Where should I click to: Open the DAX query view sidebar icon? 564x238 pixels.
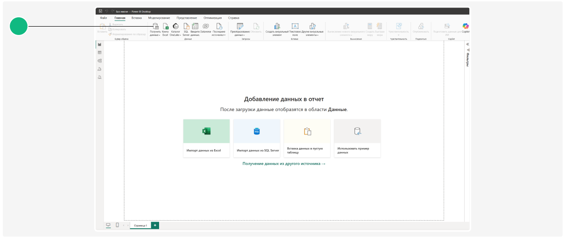coord(99,69)
